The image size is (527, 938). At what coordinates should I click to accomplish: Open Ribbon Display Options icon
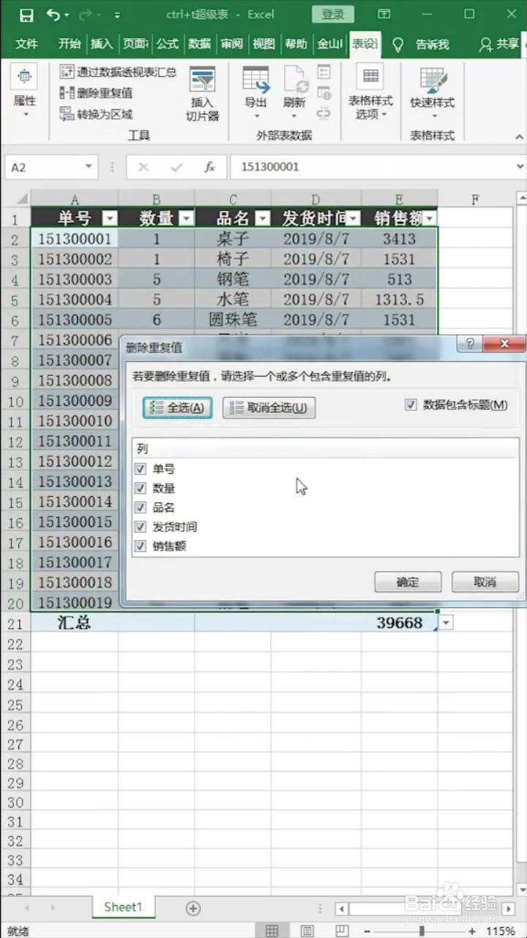(384, 15)
